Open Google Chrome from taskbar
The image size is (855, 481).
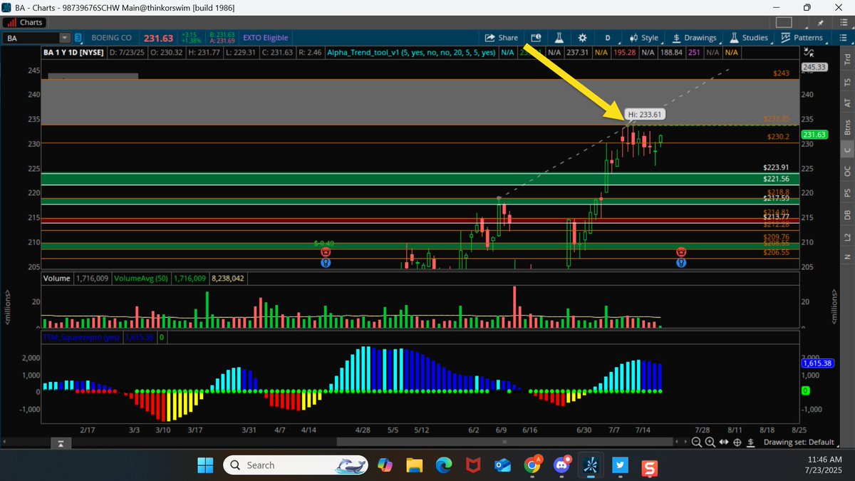point(532,465)
